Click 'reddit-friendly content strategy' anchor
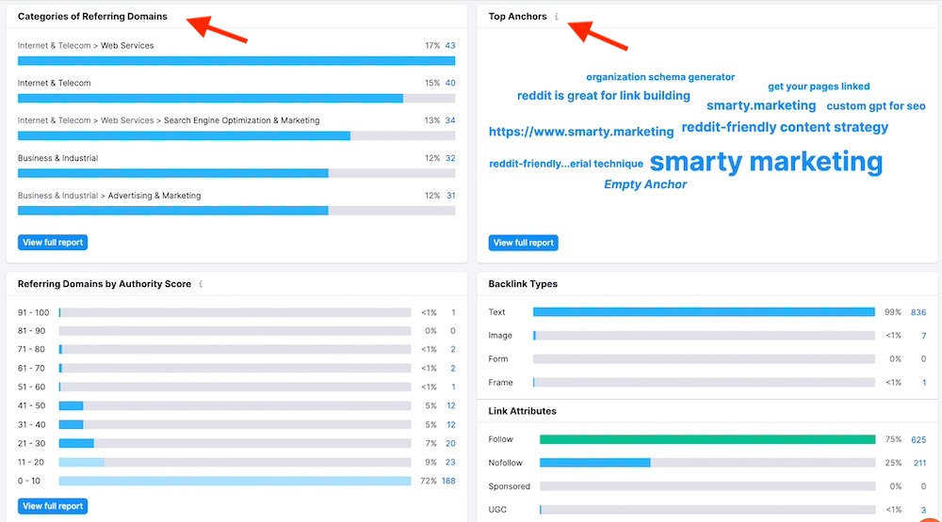This screenshot has height=522, width=942. pyautogui.click(x=785, y=127)
